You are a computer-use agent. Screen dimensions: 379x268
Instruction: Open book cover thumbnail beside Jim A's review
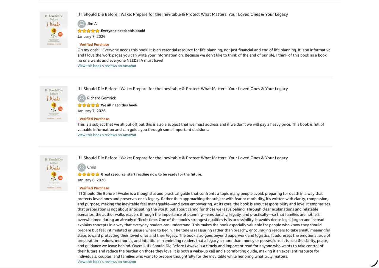(54, 29)
